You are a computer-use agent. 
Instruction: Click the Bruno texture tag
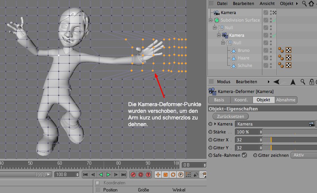point(288,50)
